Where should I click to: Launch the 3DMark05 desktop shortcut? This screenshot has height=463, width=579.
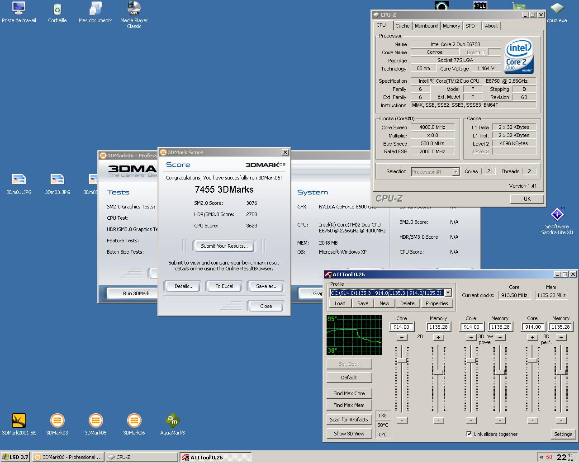(95, 424)
